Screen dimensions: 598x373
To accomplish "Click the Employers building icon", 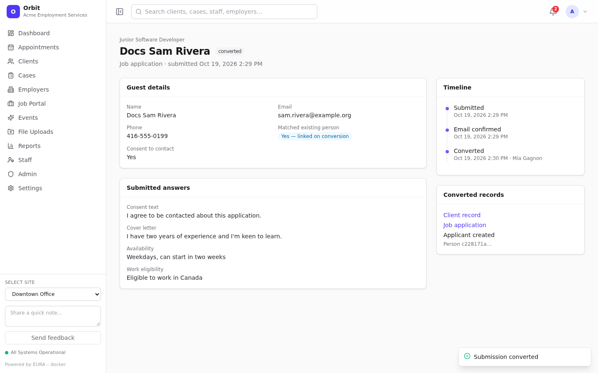I will pyautogui.click(x=11, y=90).
